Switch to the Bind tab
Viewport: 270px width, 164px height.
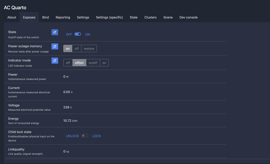click(x=45, y=17)
